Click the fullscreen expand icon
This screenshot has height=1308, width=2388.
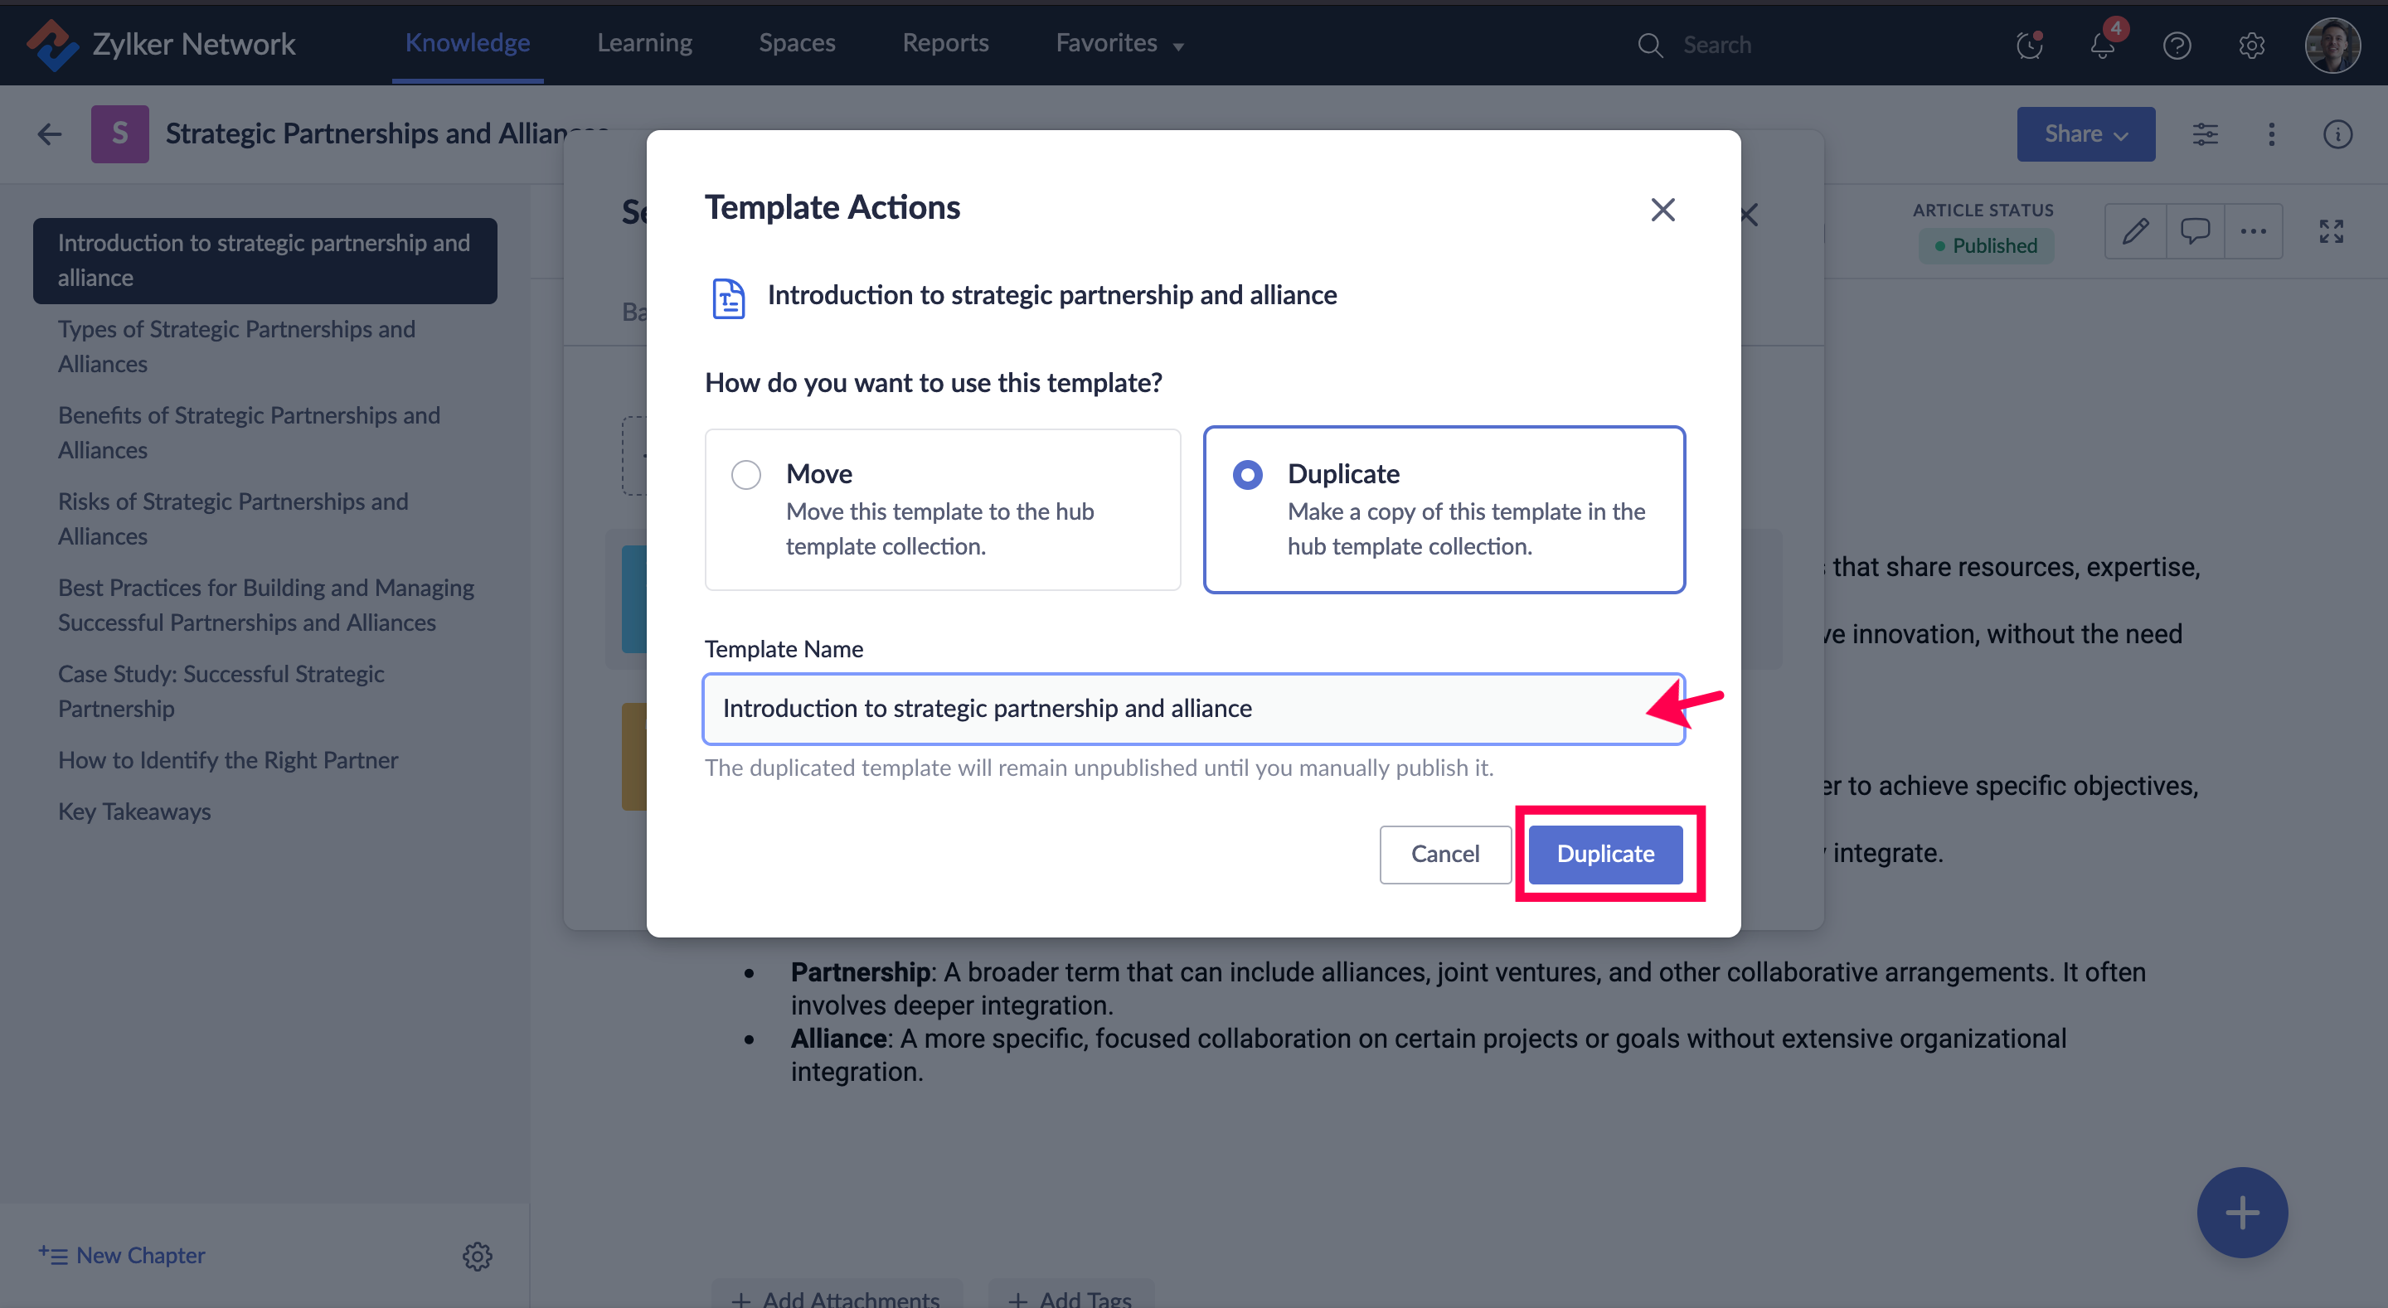tap(2331, 230)
